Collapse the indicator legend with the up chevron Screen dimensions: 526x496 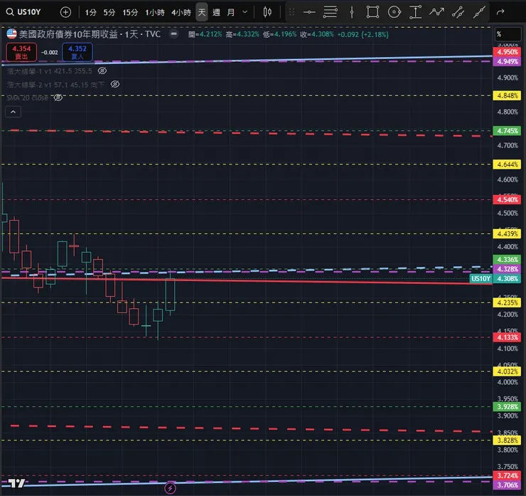13,112
